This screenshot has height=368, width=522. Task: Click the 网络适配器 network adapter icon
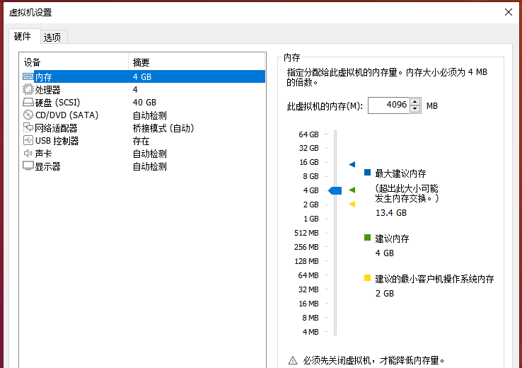28,127
